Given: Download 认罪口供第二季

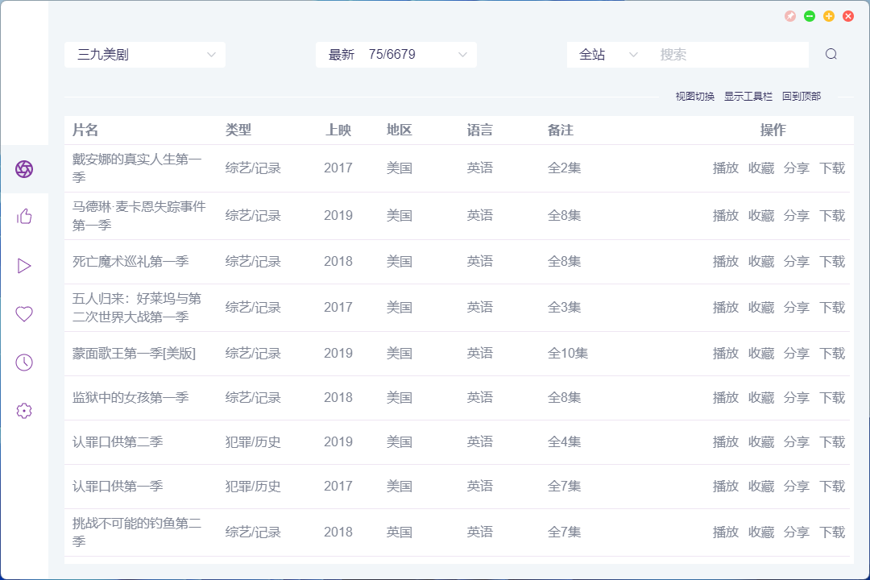Looking at the screenshot, I should tap(831, 442).
